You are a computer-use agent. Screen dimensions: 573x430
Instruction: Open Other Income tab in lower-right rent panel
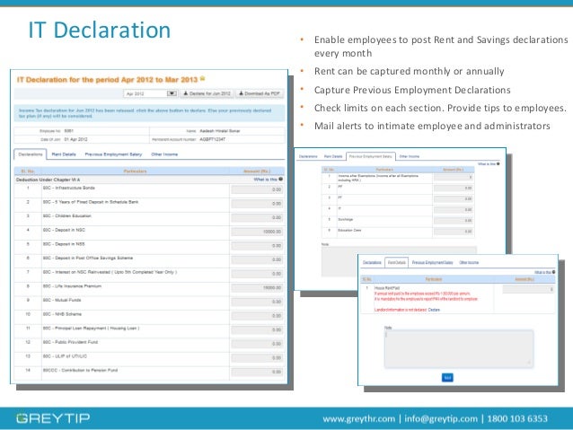469,263
